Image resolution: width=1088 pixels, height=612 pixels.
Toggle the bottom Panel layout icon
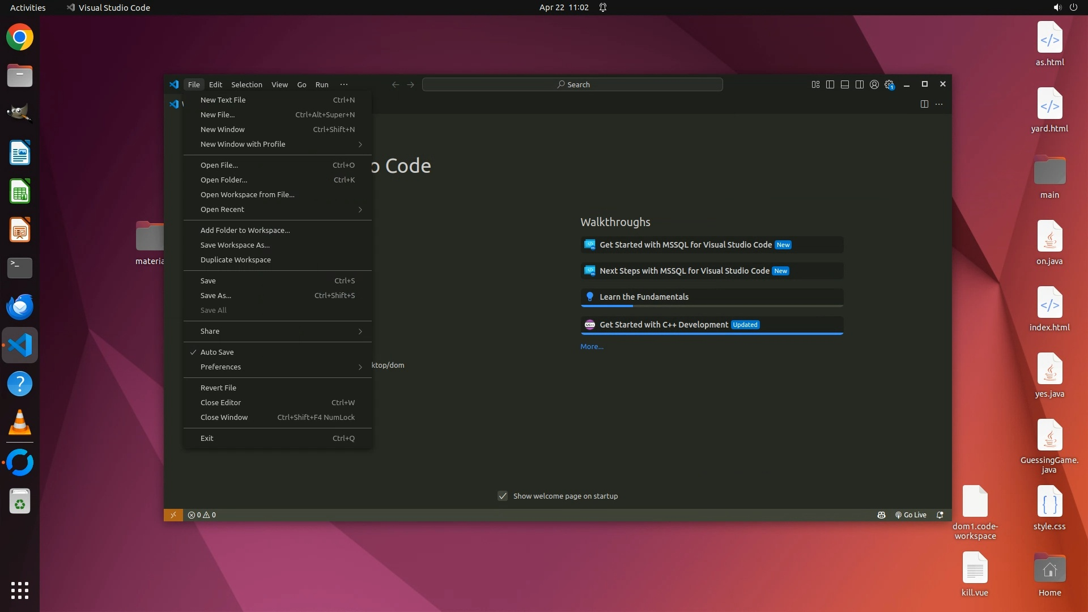point(845,84)
